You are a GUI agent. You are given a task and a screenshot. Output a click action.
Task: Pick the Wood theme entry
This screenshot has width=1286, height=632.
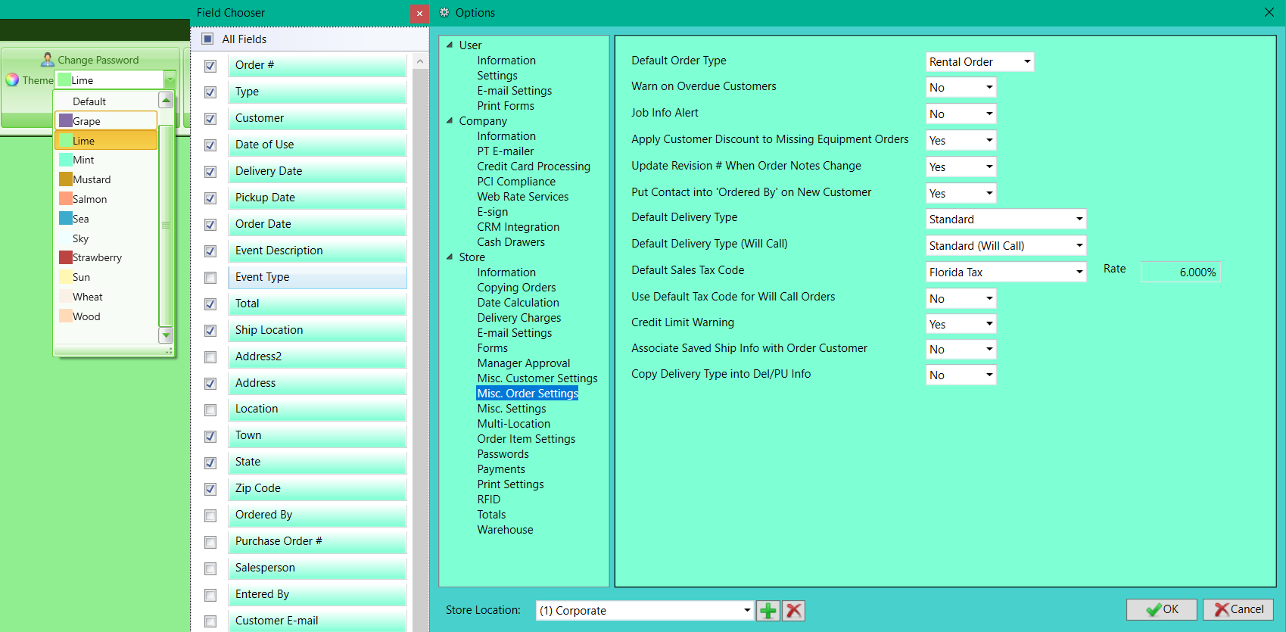point(106,316)
